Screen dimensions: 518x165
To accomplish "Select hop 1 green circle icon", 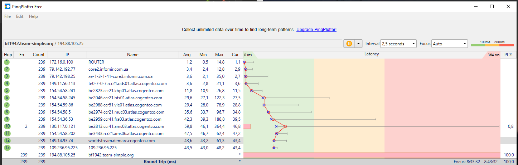I will coord(7,62).
